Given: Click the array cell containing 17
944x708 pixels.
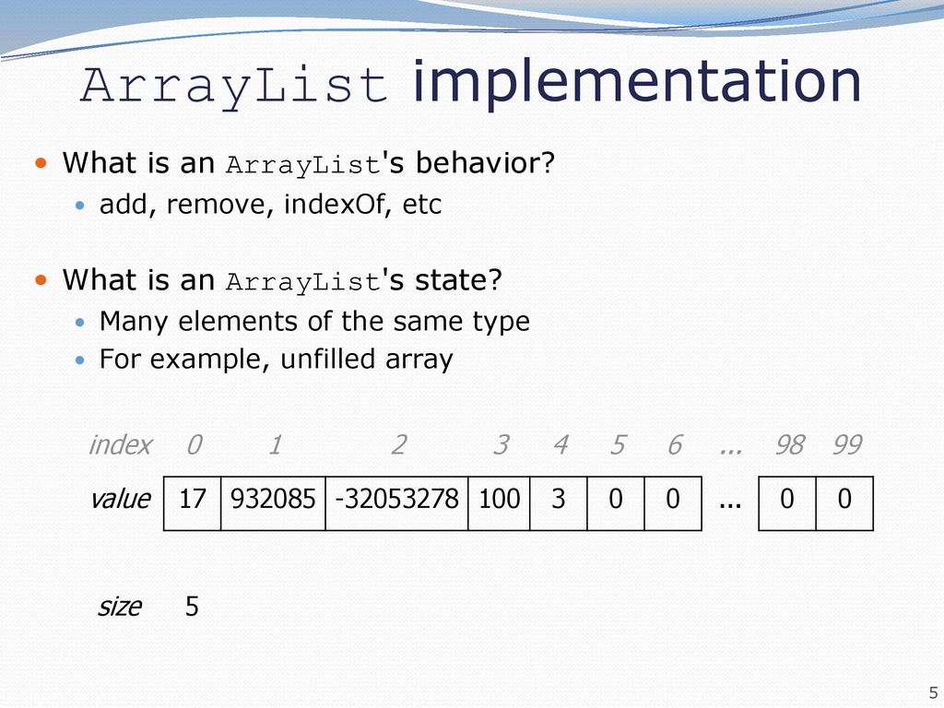Looking at the screenshot, I should [x=192, y=503].
